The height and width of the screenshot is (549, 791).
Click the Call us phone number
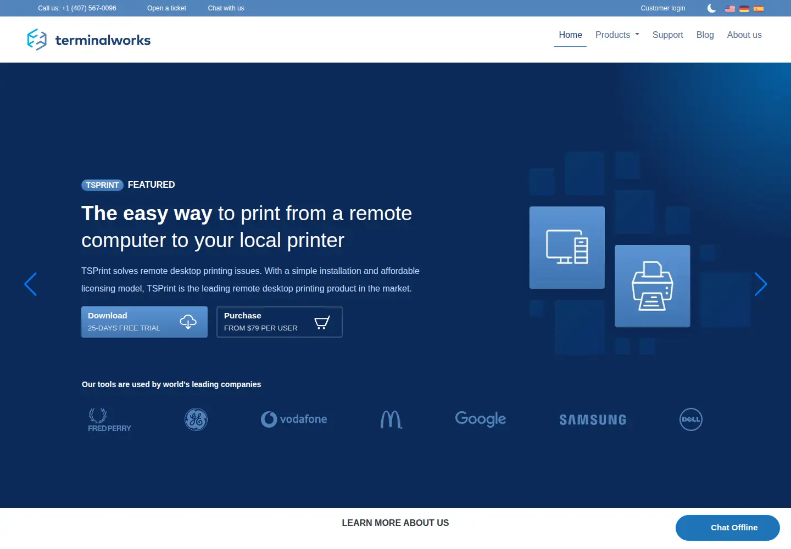[77, 8]
